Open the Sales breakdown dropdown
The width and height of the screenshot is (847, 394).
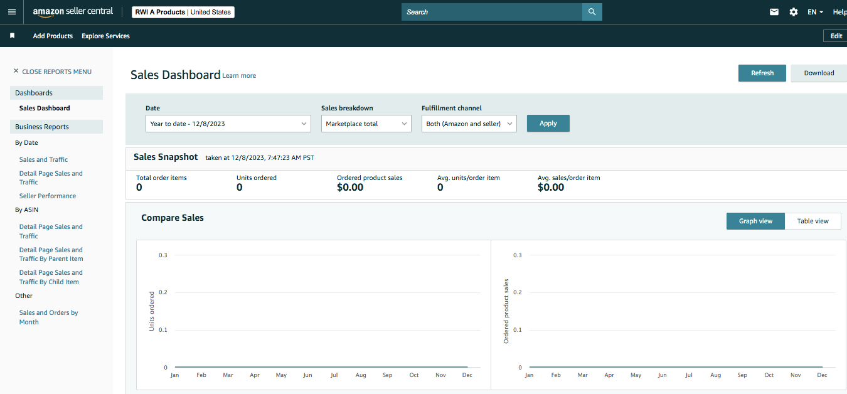(x=366, y=124)
